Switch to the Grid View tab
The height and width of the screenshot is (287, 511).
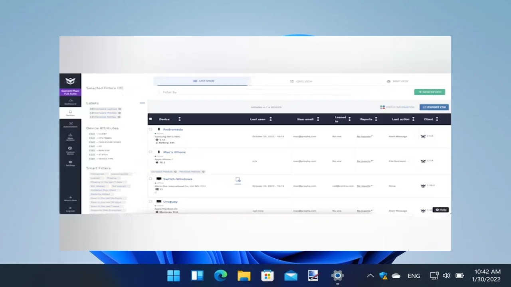[x=301, y=81]
